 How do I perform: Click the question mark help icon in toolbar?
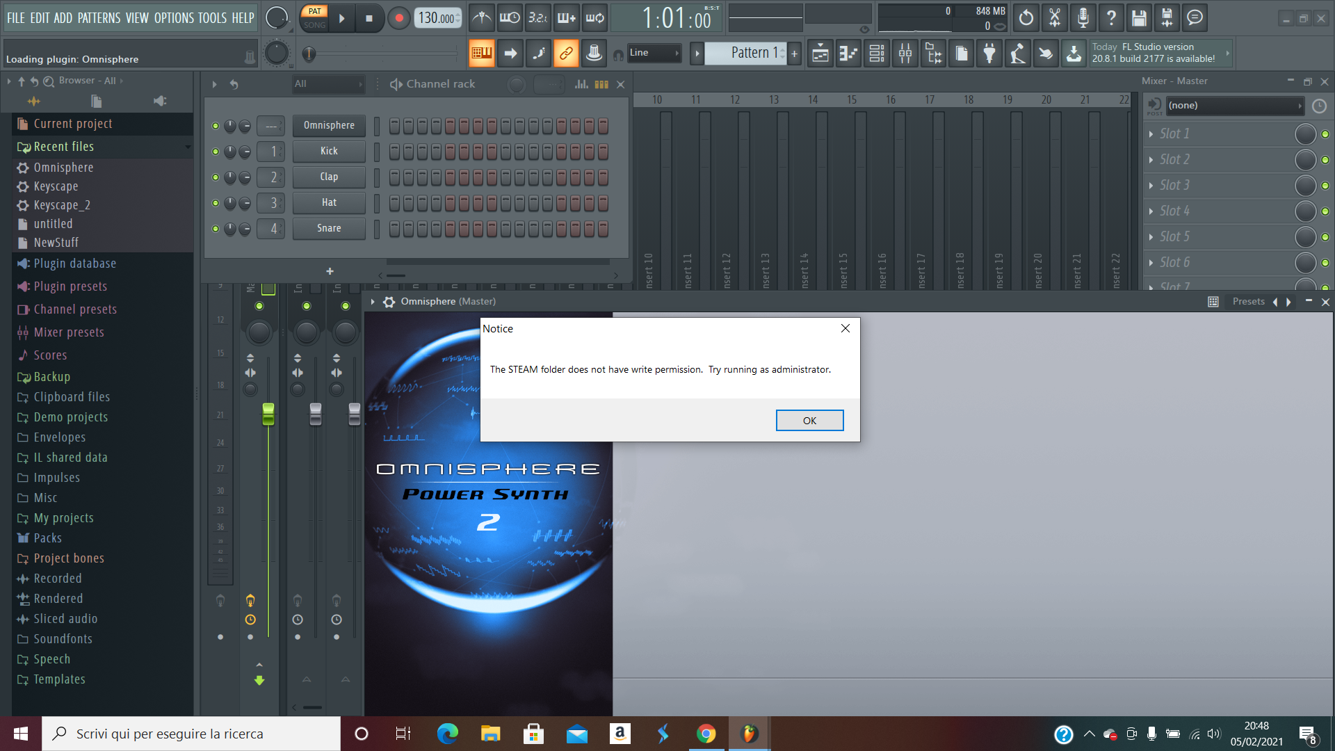coord(1111,18)
